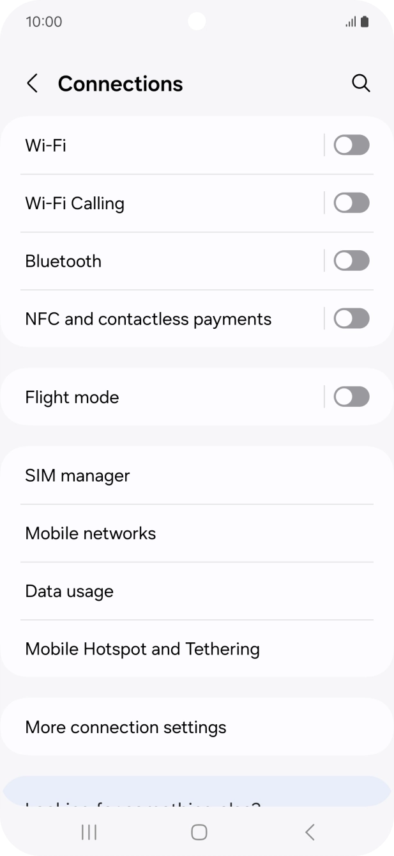Open Mobile networks settings
Viewport: 394px width, 856px height.
pos(91,533)
